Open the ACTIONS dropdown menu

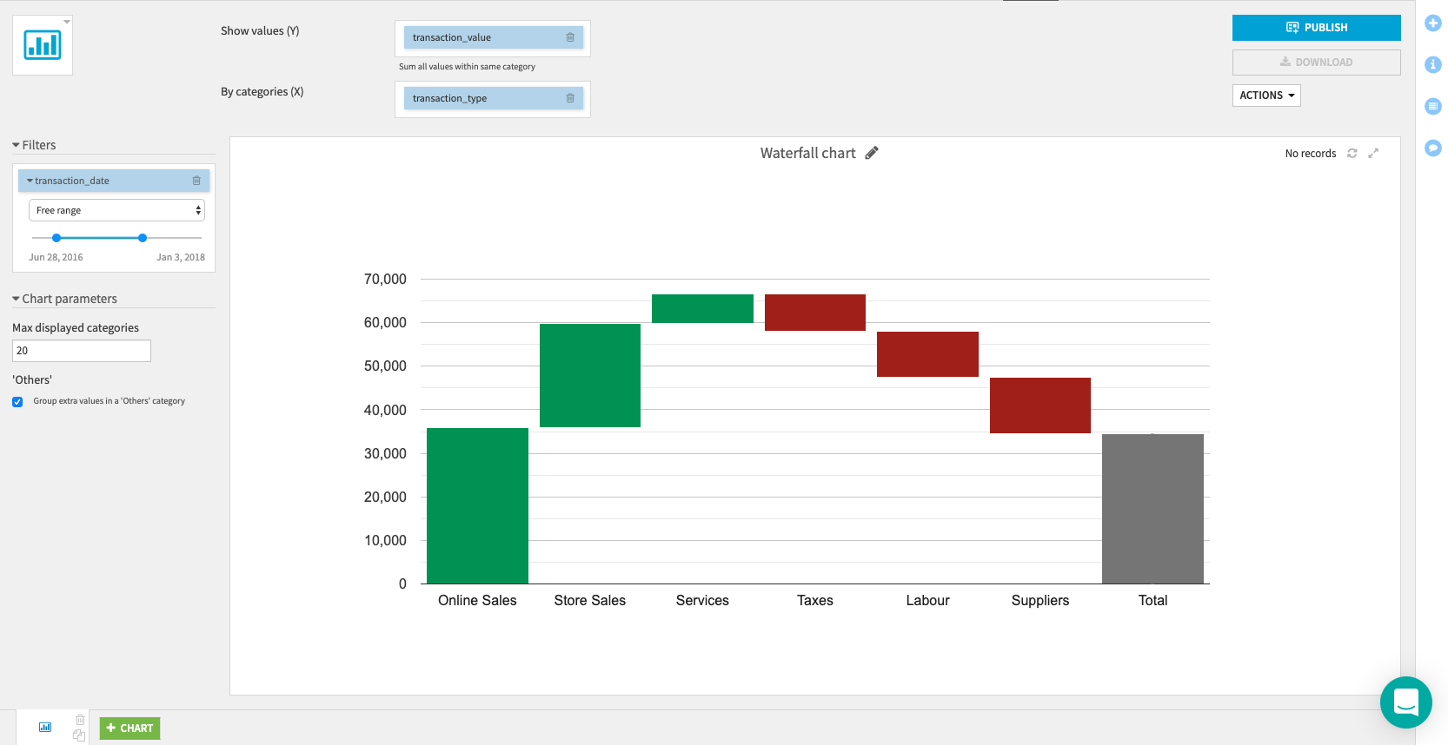(1265, 96)
